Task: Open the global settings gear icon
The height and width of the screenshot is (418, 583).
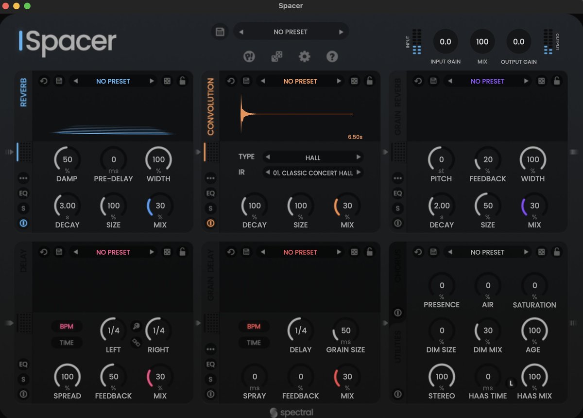Action: (304, 56)
